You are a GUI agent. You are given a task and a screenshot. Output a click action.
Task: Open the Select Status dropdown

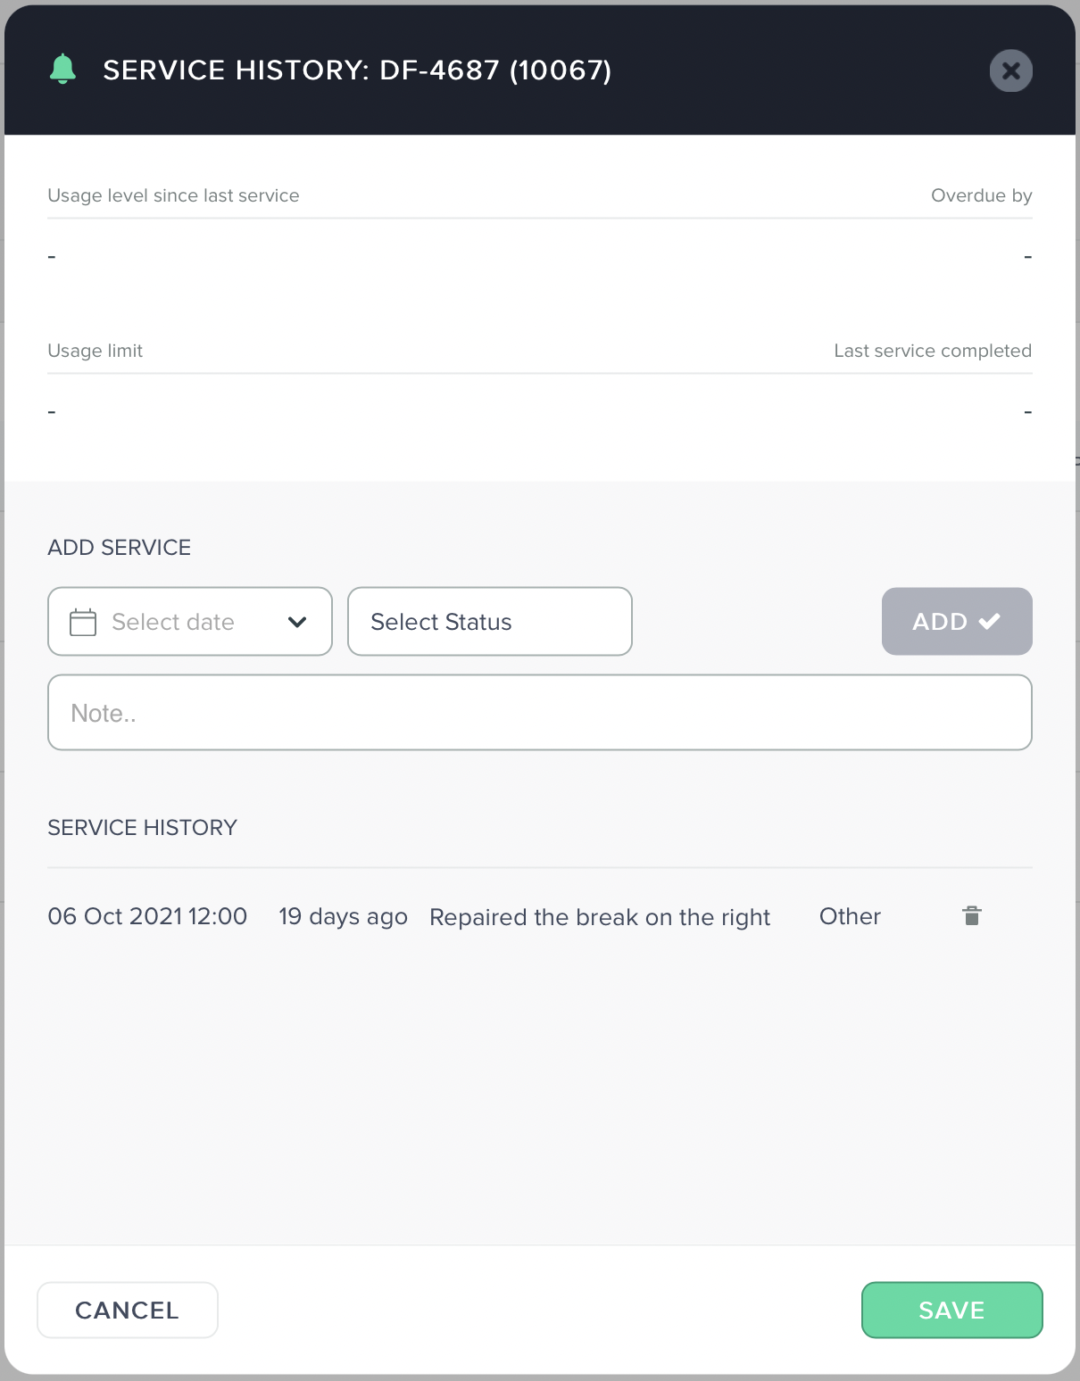tap(490, 622)
